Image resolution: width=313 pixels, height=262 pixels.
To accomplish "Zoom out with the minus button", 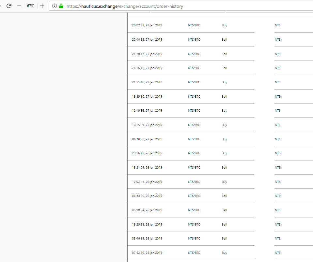I will 19,6.
